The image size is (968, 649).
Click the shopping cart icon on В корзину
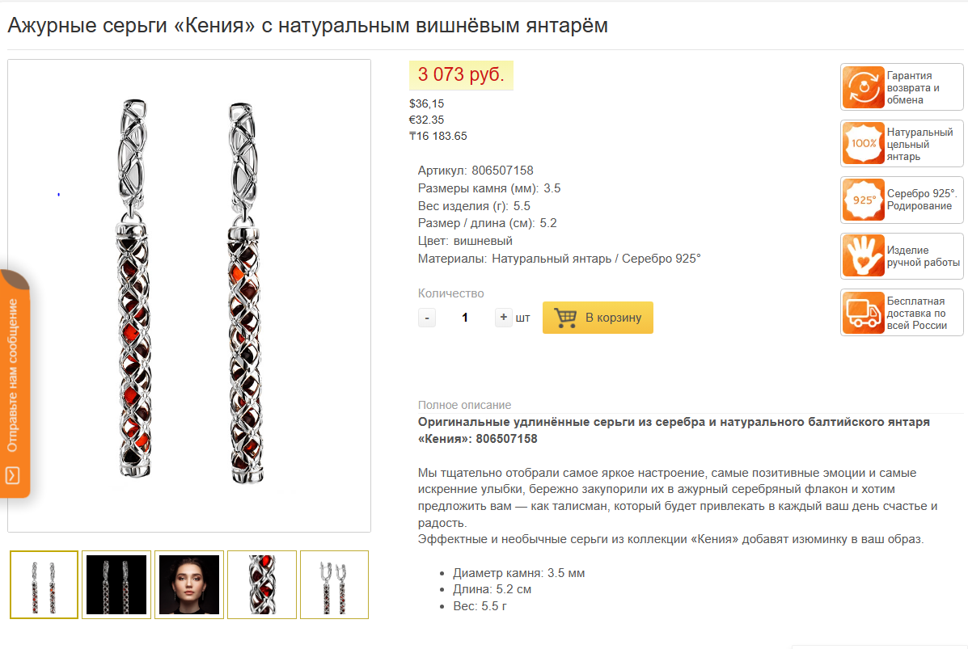[565, 318]
